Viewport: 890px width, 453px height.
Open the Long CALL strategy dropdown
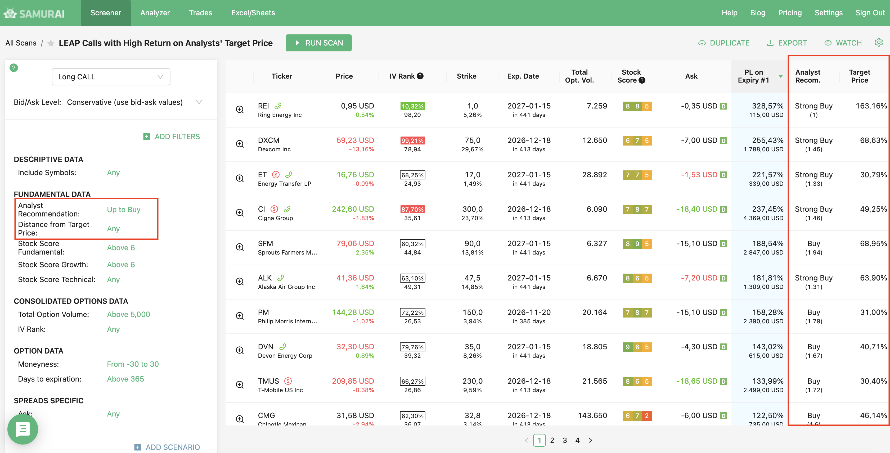click(x=111, y=77)
